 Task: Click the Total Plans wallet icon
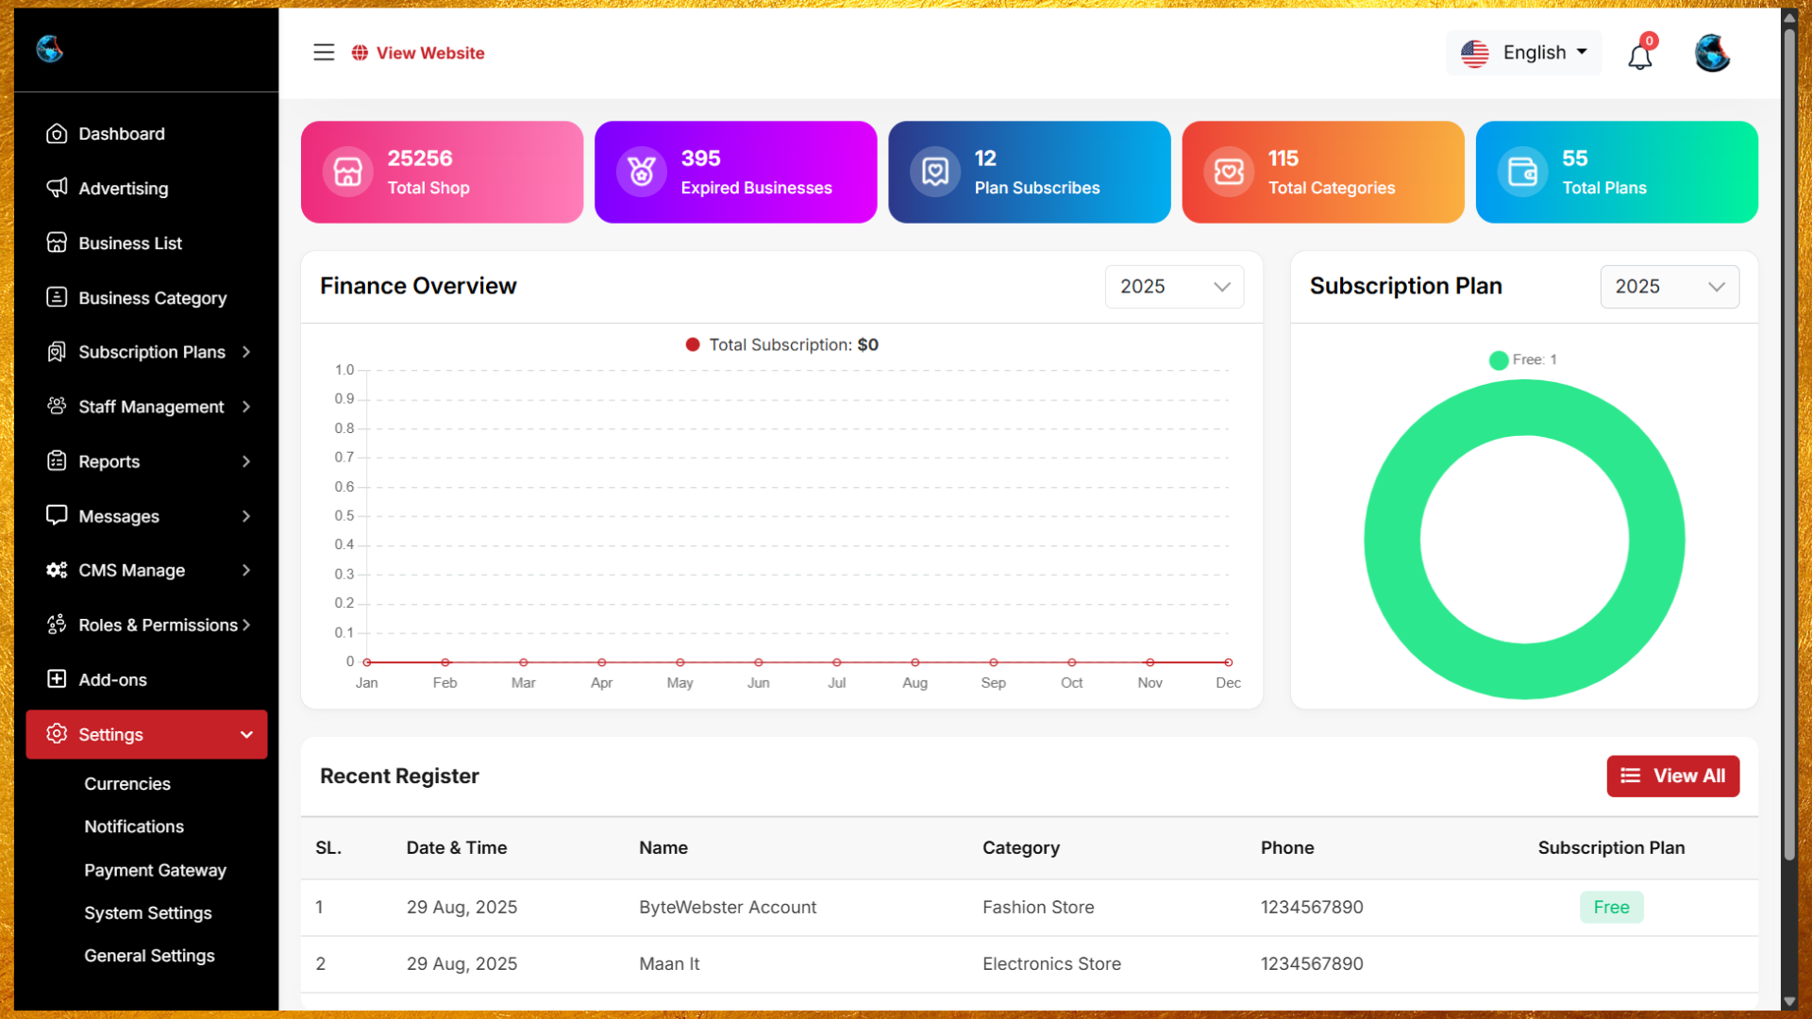click(1522, 172)
